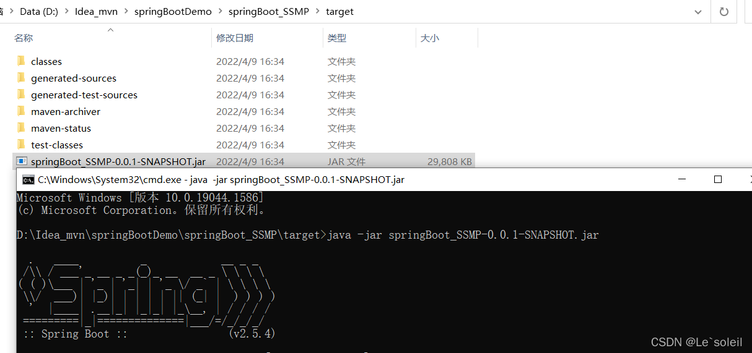Expand the chevron after springBoot_SSMP breadcrumb
752x353 pixels.
[317, 11]
